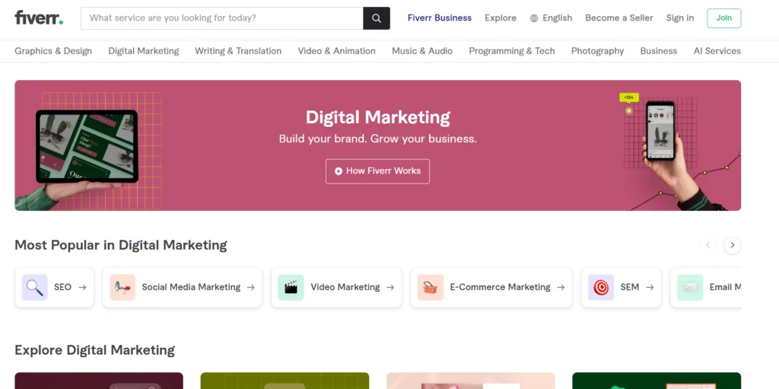The height and width of the screenshot is (389, 779).
Task: Click the olive green explore card thumbnail
Action: coord(285,381)
